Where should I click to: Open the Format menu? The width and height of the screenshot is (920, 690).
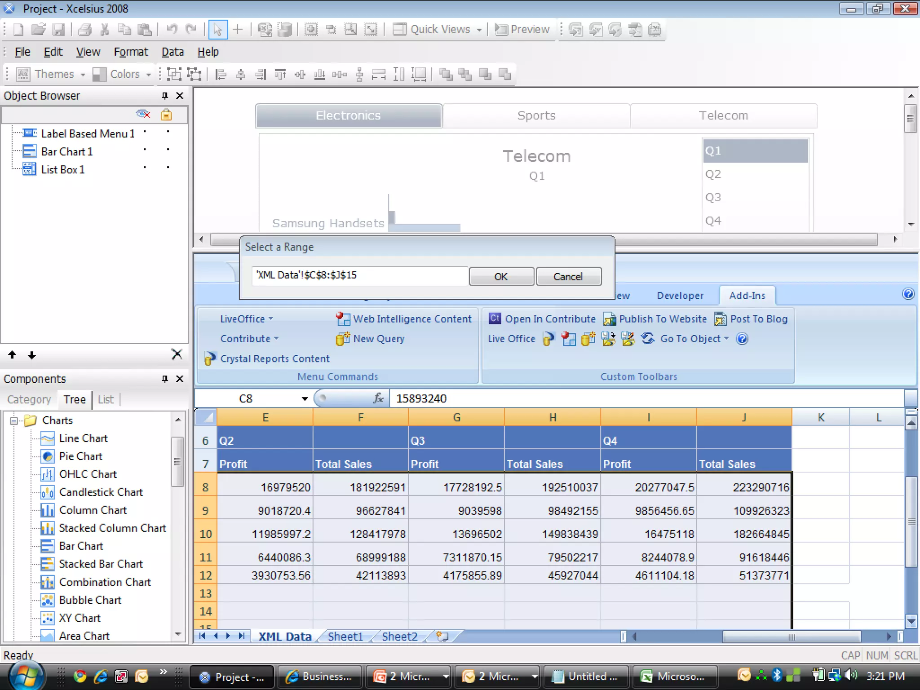131,52
